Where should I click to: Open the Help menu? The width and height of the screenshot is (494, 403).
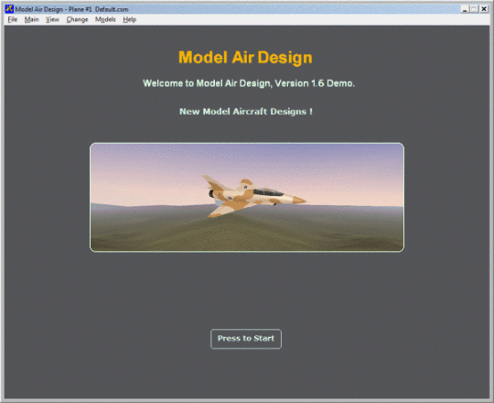130,19
